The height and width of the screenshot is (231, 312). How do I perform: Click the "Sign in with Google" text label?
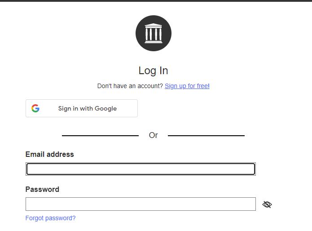[87, 108]
